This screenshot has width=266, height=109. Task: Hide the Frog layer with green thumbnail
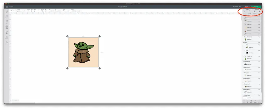point(259,45)
